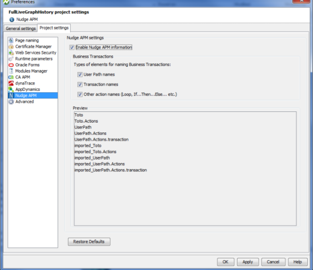Click the Certificate Manager lock icon
This screenshot has width=313, height=270.
pyautogui.click(x=11, y=47)
